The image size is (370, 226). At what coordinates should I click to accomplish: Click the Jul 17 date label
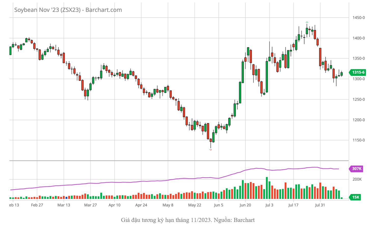293,205
